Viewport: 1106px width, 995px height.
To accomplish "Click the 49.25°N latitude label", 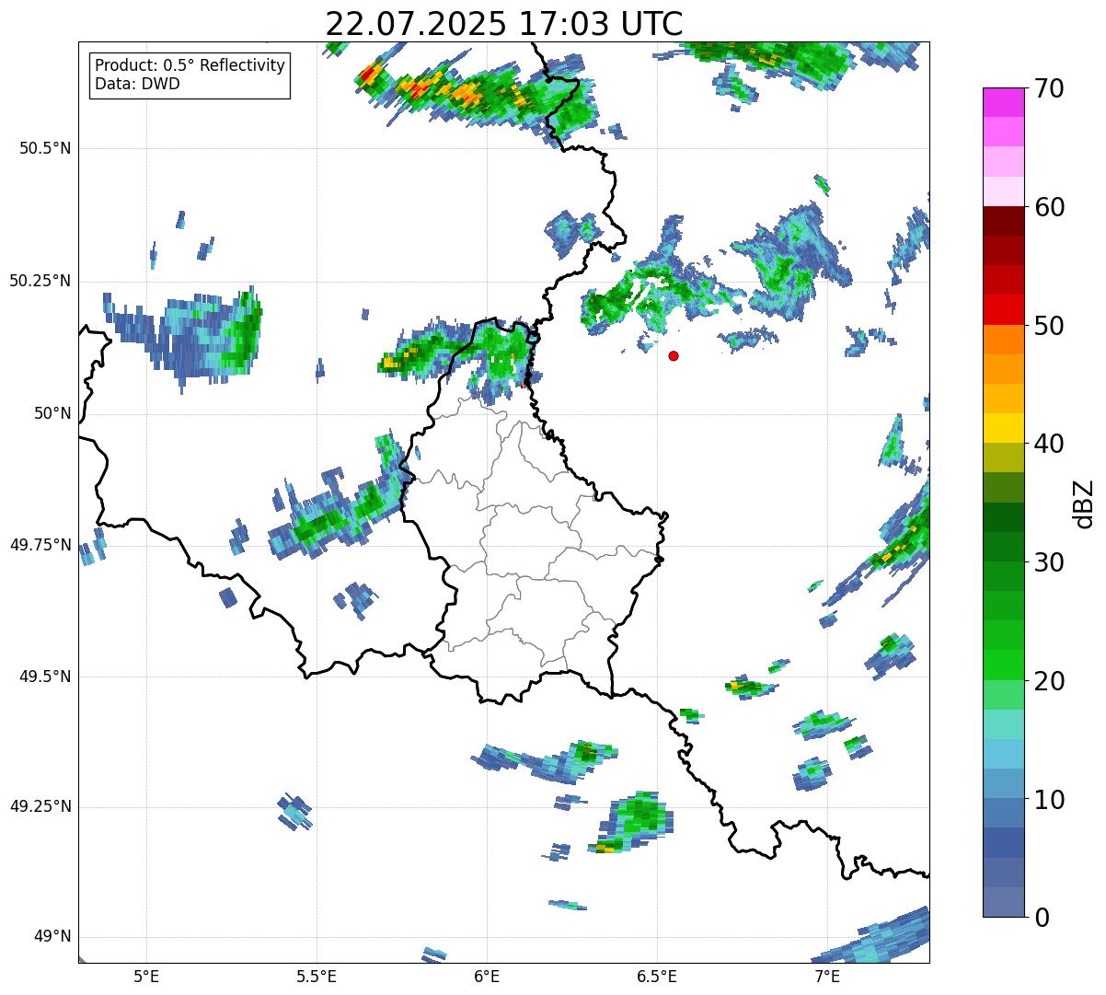I will point(40,806).
